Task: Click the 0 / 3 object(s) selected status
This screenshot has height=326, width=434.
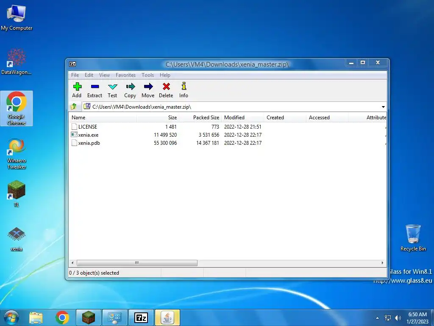Action: [94, 273]
